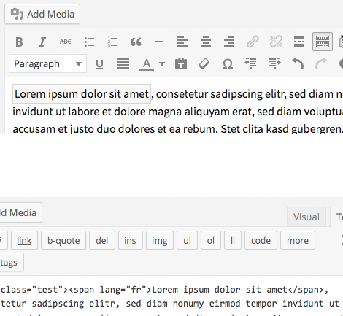Toggle Underline formatting
Viewport: 343px width, 316px height.
click(99, 64)
